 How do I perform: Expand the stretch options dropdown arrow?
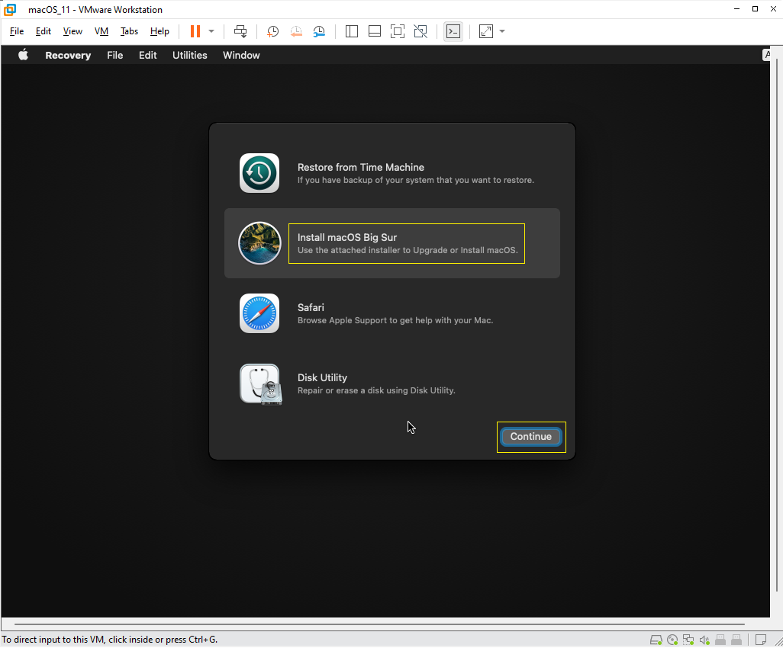(x=502, y=31)
